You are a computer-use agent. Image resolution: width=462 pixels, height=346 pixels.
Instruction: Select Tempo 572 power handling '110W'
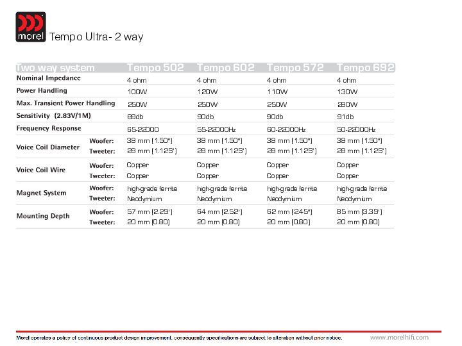click(277, 92)
